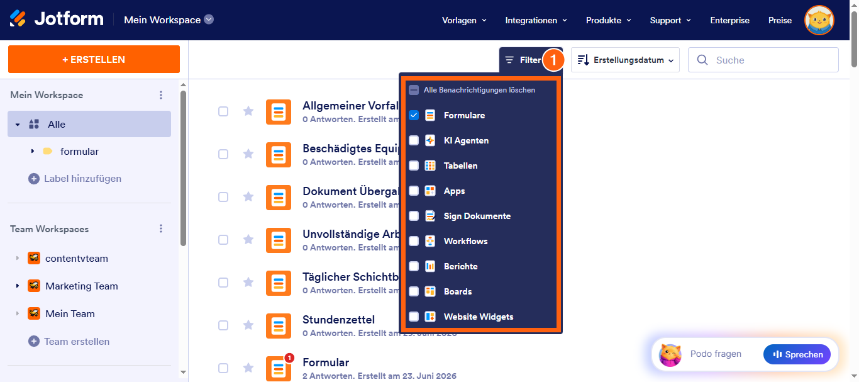Select the Allgemeiner Vorfall row checkbox
The image size is (859, 382).
tap(223, 111)
